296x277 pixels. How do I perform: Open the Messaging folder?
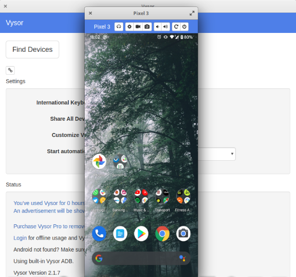tap(99, 197)
